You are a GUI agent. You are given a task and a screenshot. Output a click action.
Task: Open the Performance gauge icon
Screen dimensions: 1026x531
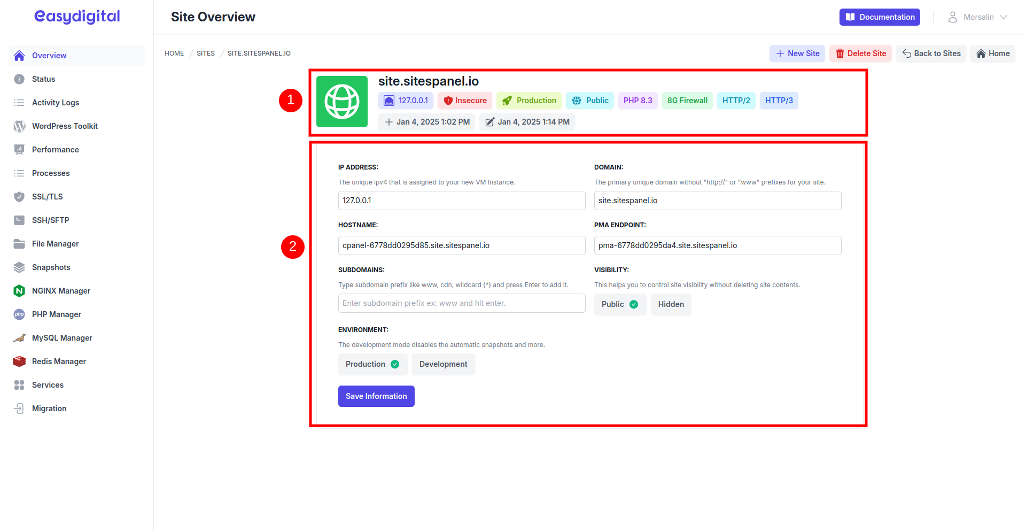[19, 150]
